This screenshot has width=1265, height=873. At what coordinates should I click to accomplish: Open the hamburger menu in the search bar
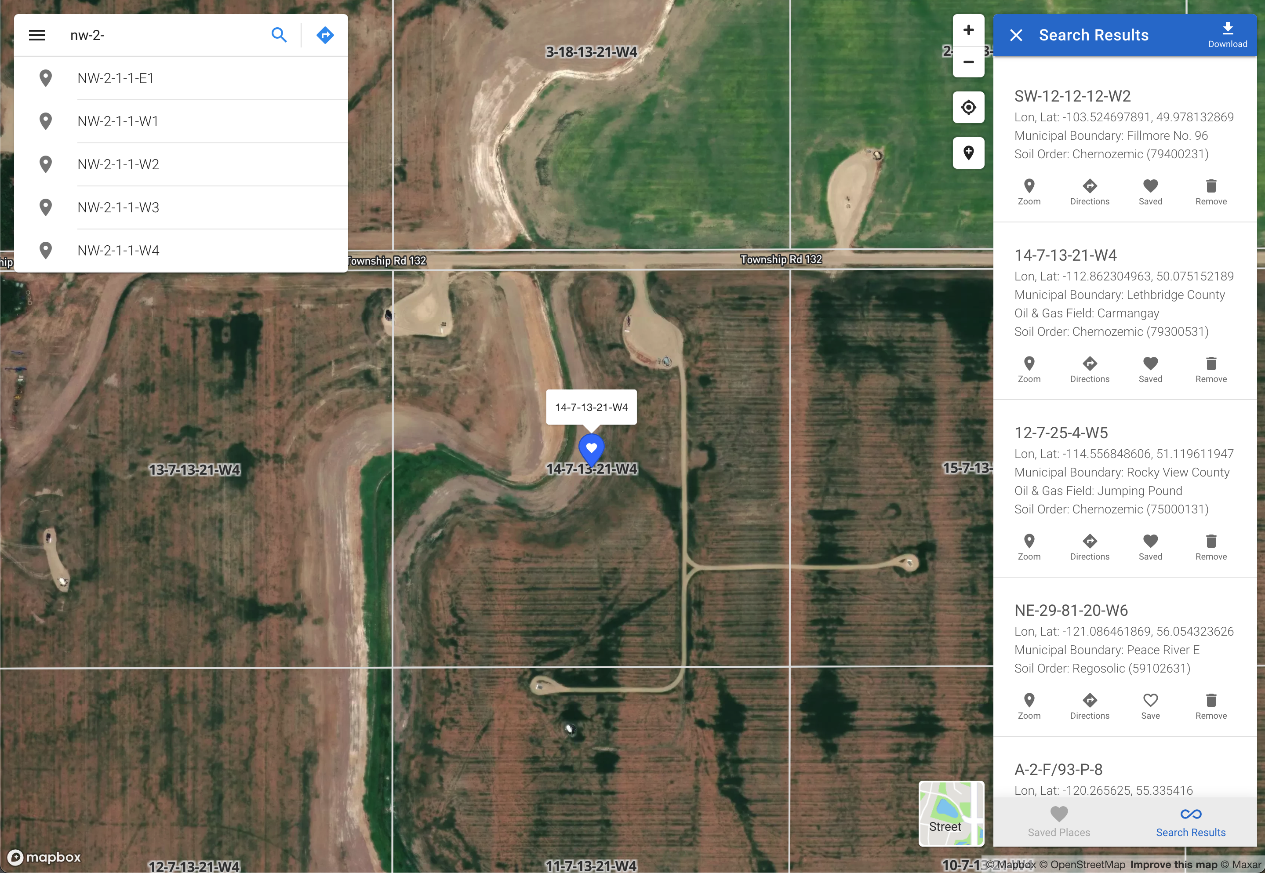point(36,36)
